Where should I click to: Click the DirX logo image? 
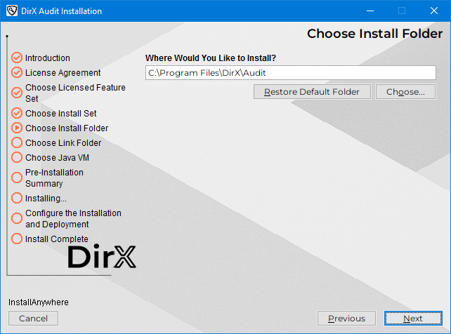tap(101, 257)
